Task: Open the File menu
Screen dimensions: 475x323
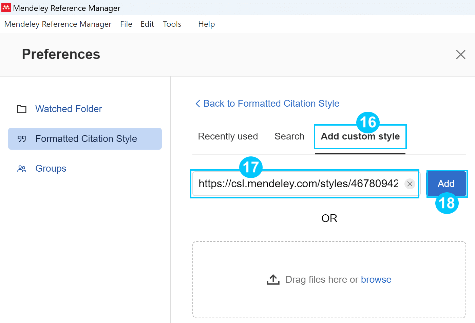Action: tap(126, 24)
